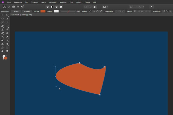Open the snapping options dropdown arrow
Image resolution: width=173 pixels, height=115 pixels.
[x=143, y=7]
